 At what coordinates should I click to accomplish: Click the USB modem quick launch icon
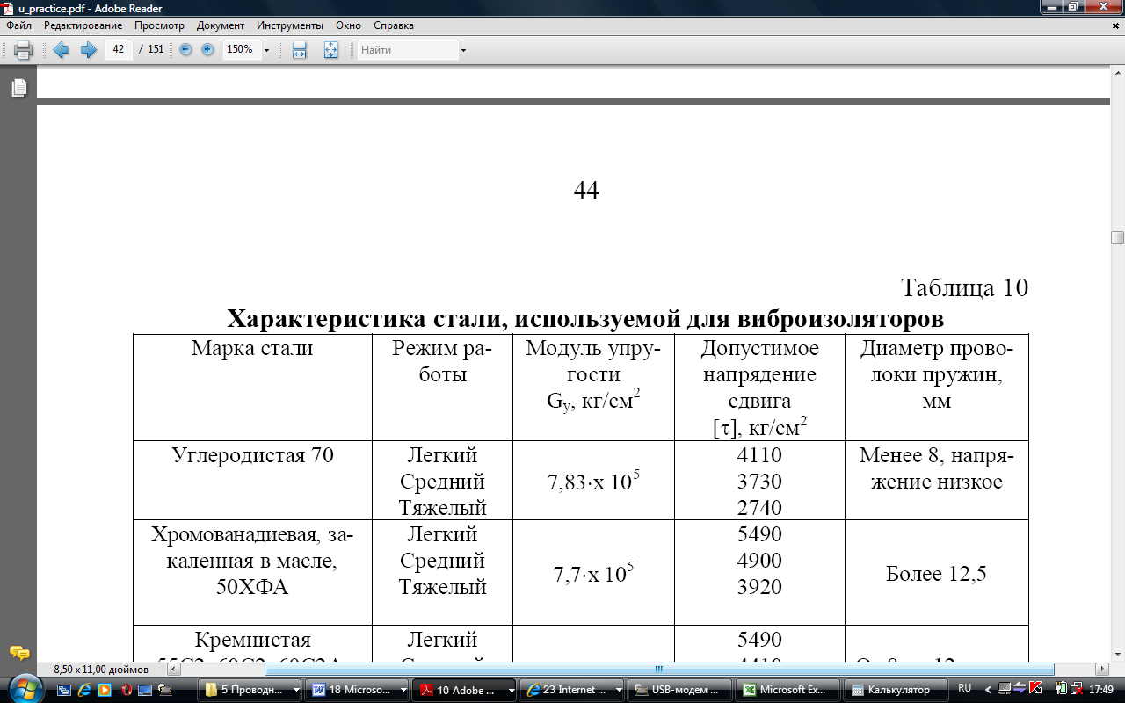click(x=164, y=690)
